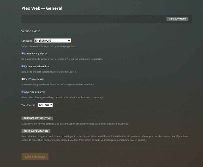Screen dimensions: 203x167
Task: Click the 'Remember selected tab' label text
Action: coord(37,66)
